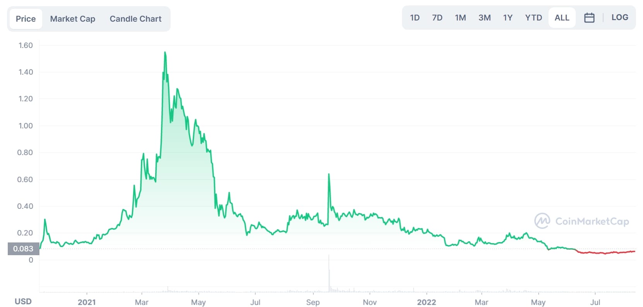Image resolution: width=643 pixels, height=307 pixels.
Task: Click the tall volume bar near September
Action: 329,273
